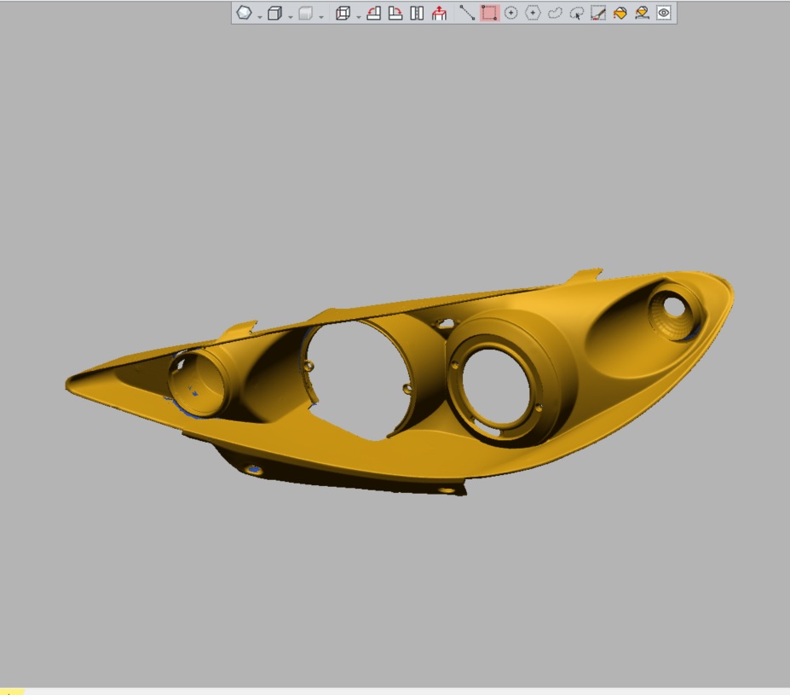Select the circle selection mode tool
The width and height of the screenshot is (790, 695).
(x=510, y=13)
